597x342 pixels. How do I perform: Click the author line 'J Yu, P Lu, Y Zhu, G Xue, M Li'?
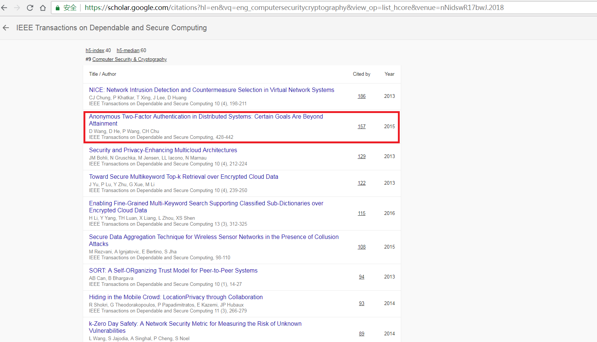pyautogui.click(x=122, y=185)
